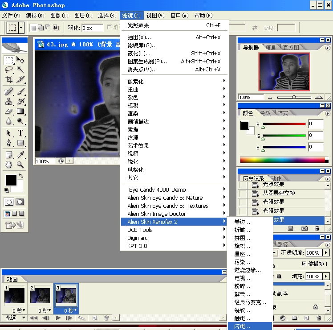The image size is (333, 330).
Task: Toggle the propagate frame 1 checkbox
Action: pos(304,264)
